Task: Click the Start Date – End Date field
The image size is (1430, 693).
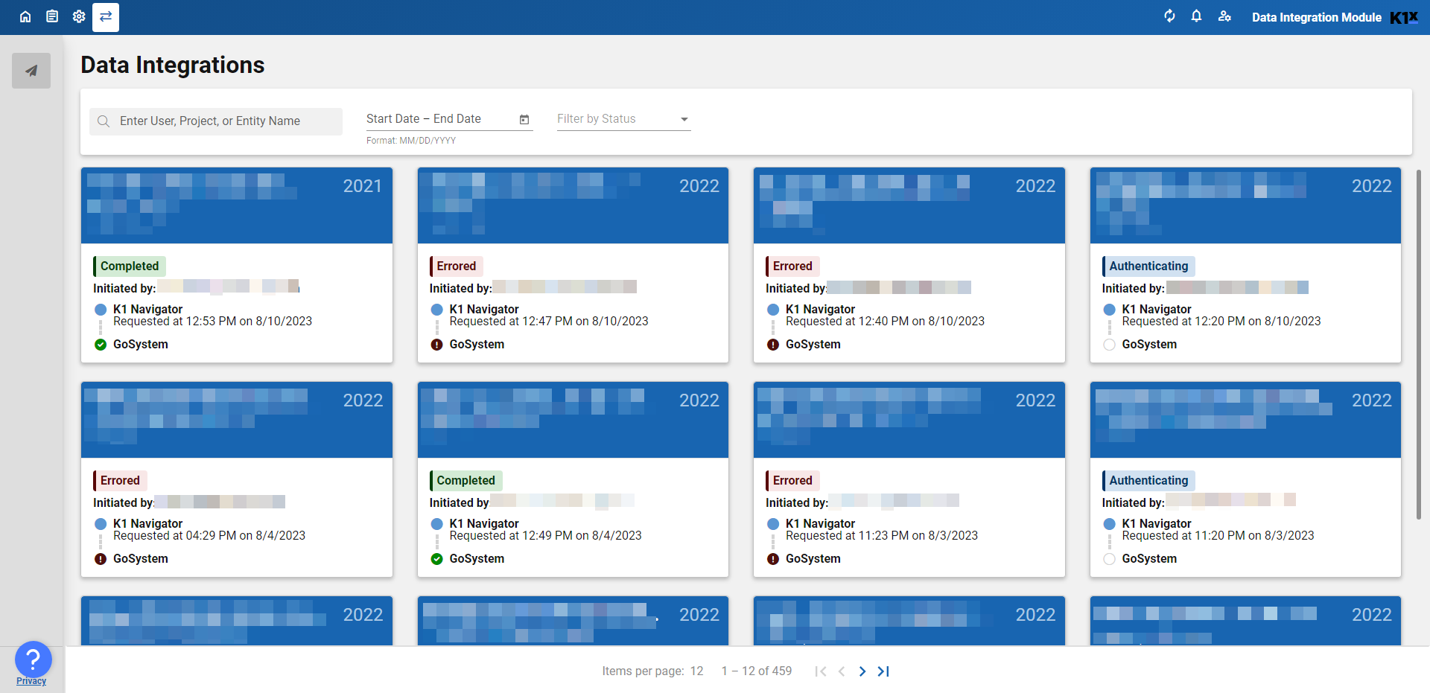Action: (438, 119)
